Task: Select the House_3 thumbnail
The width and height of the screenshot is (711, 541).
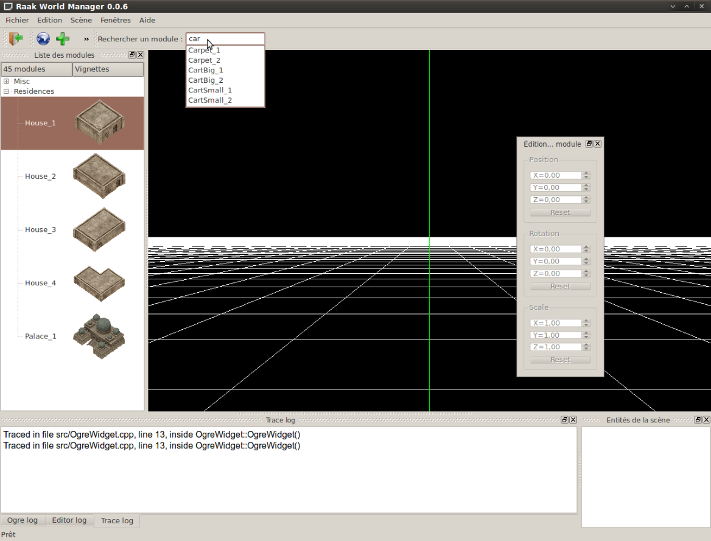Action: pos(99,229)
